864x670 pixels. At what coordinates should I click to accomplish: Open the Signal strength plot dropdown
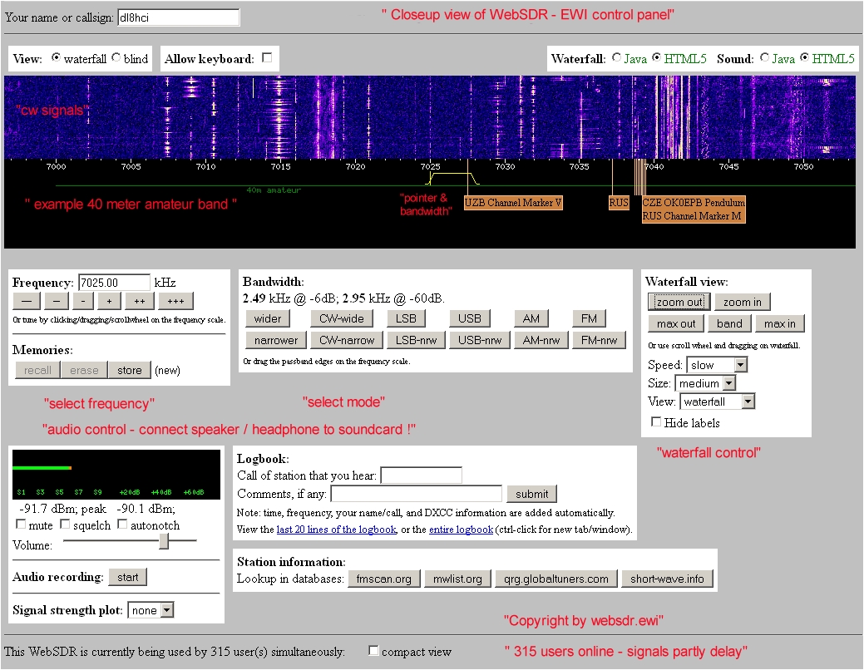coord(151,610)
